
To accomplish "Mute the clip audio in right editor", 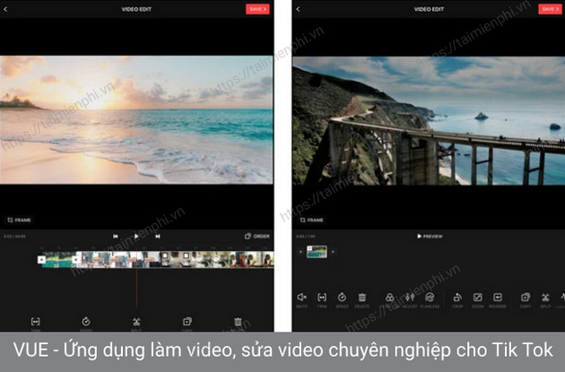I will click(301, 297).
